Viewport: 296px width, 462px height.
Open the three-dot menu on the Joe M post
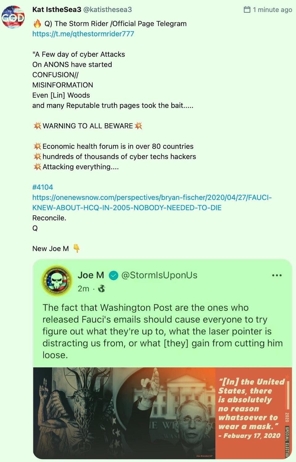click(277, 275)
